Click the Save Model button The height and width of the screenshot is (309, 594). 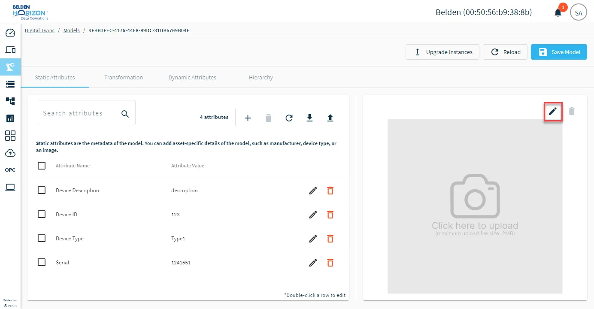[559, 52]
